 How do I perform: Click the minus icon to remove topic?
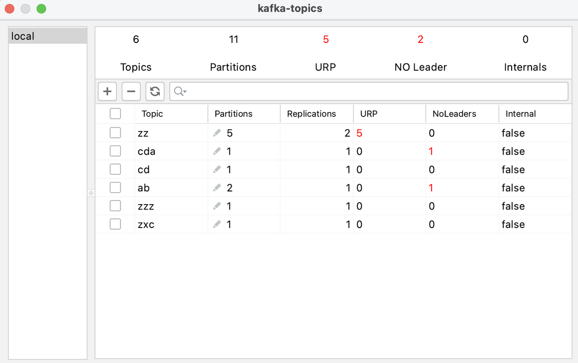coord(131,92)
